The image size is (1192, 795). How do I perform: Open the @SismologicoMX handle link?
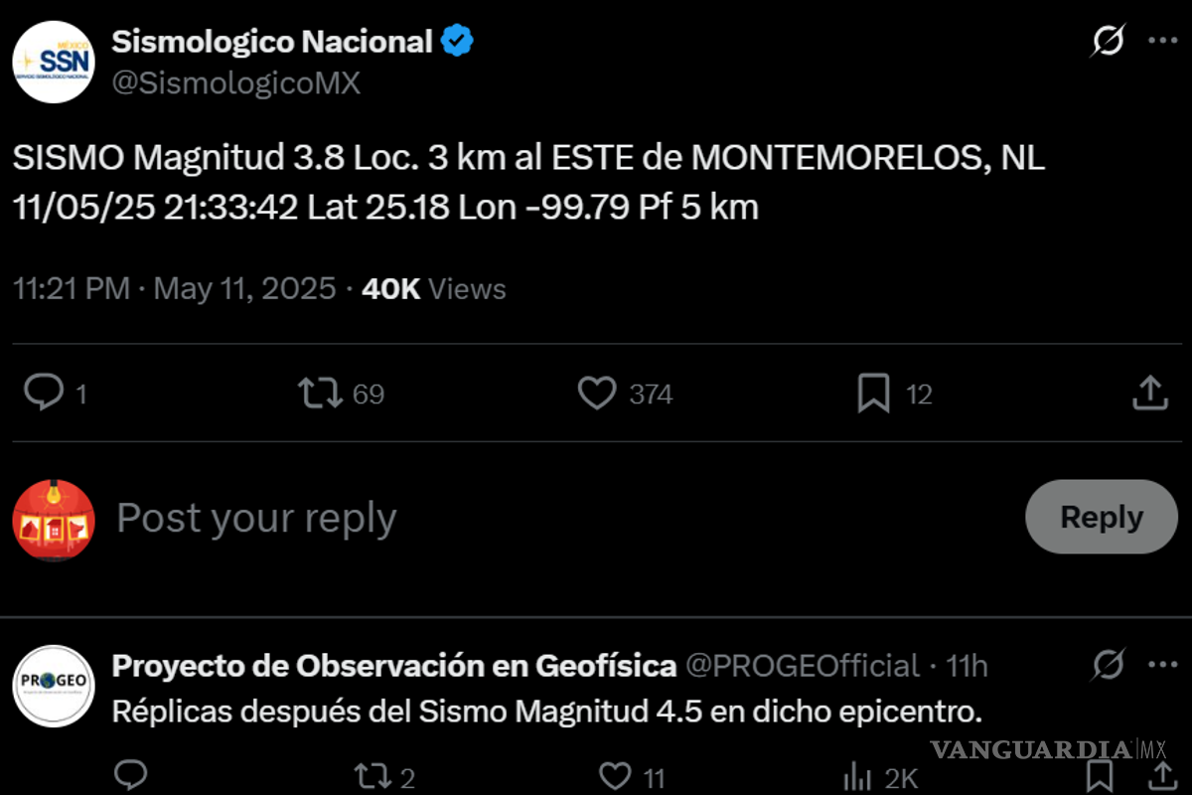(x=236, y=83)
